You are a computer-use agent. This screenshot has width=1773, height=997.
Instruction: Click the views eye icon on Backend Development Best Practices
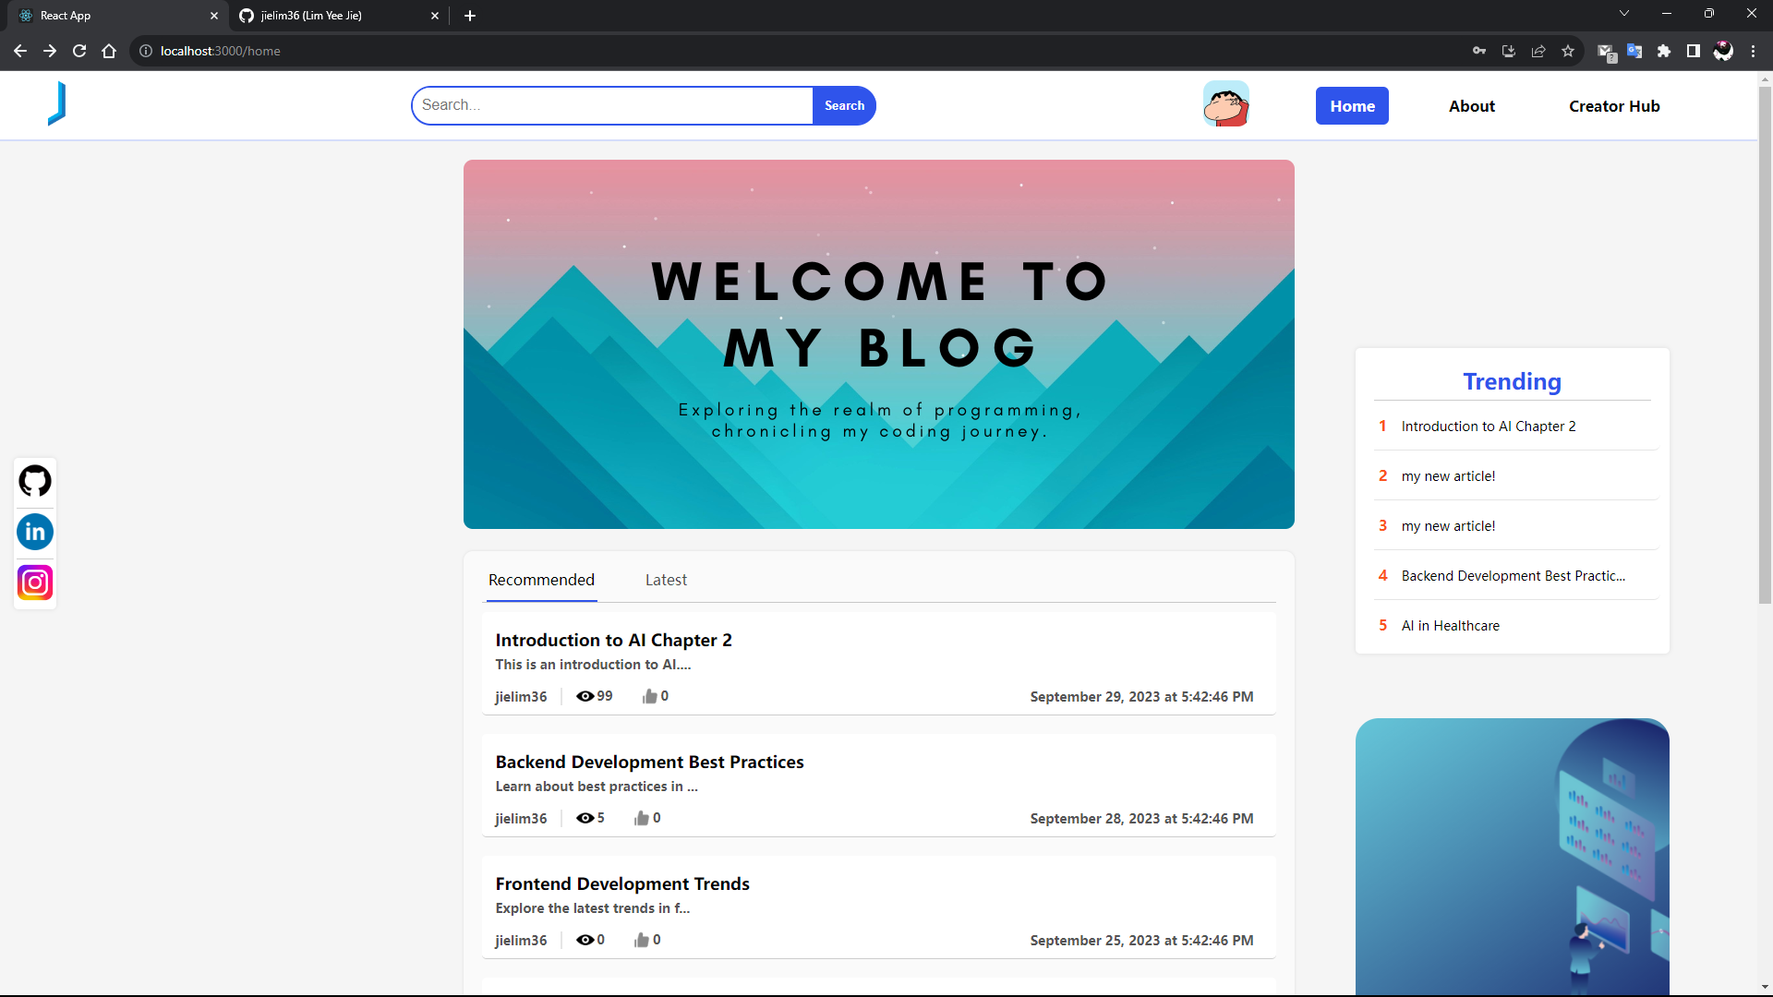click(x=585, y=818)
